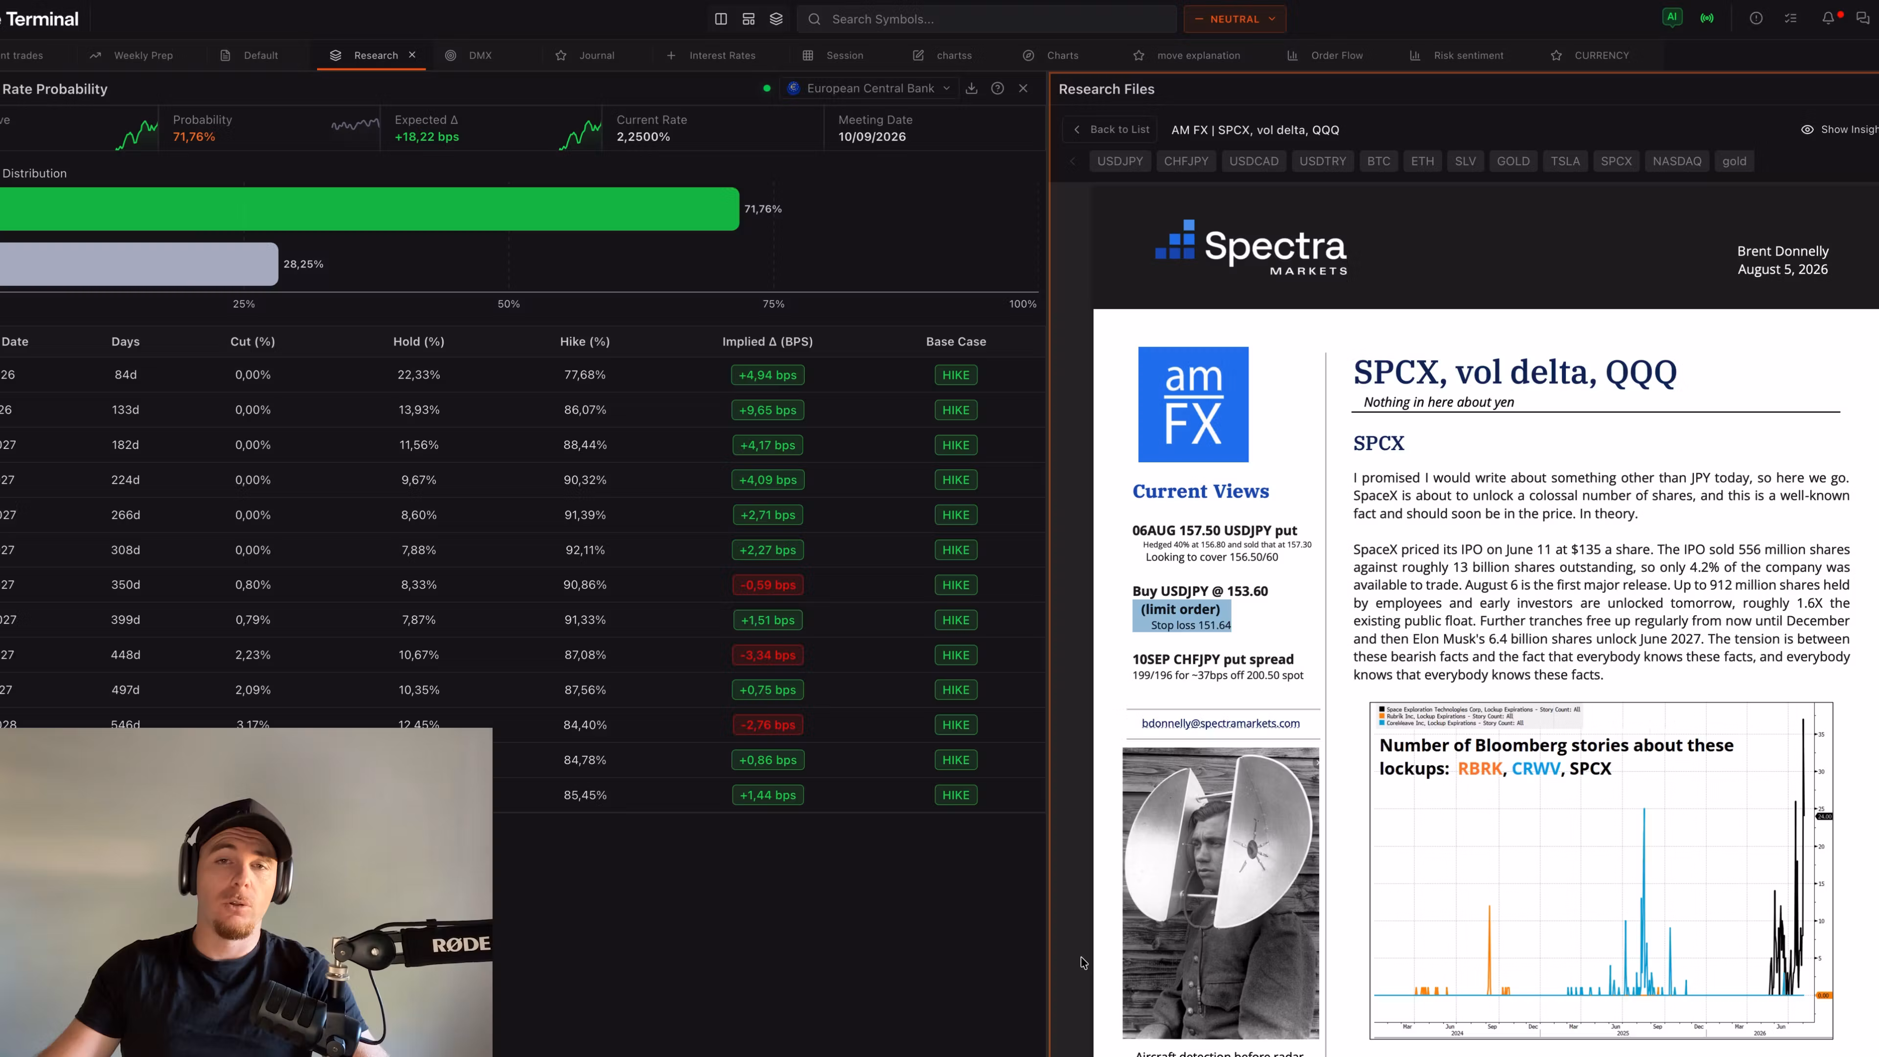Click the green 71,76% distribution bar
1879x1057 pixels.
point(369,208)
